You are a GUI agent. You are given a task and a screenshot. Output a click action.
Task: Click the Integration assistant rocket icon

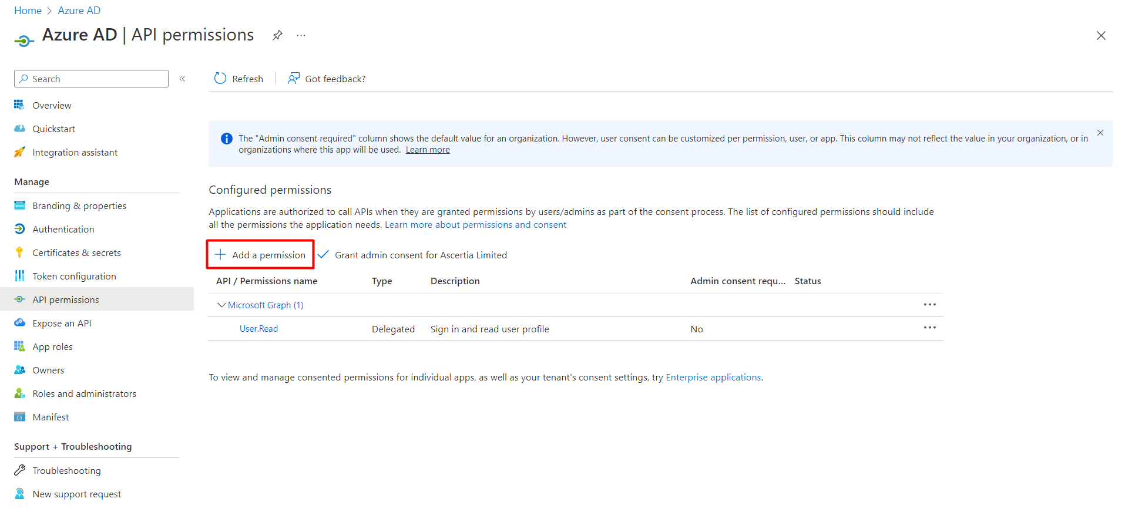coord(19,152)
